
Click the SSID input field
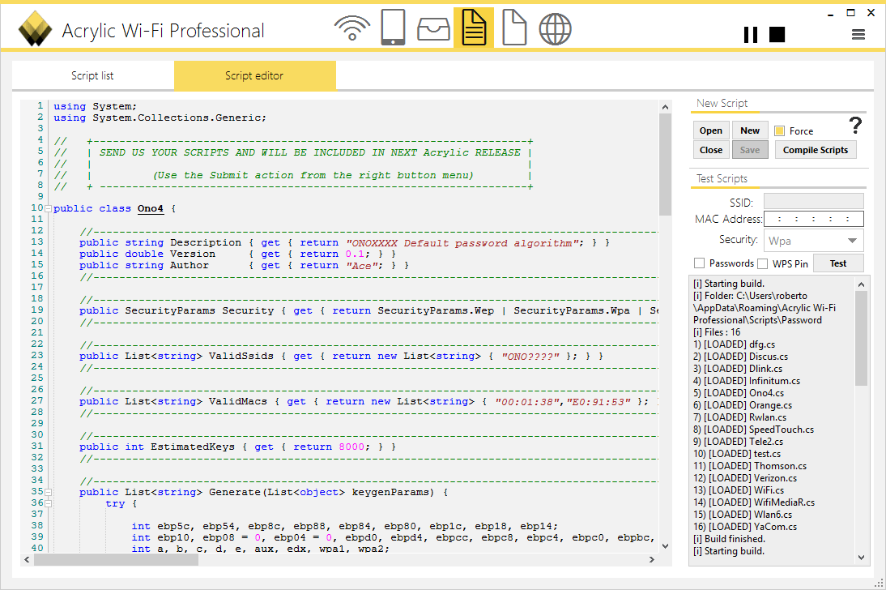click(814, 201)
